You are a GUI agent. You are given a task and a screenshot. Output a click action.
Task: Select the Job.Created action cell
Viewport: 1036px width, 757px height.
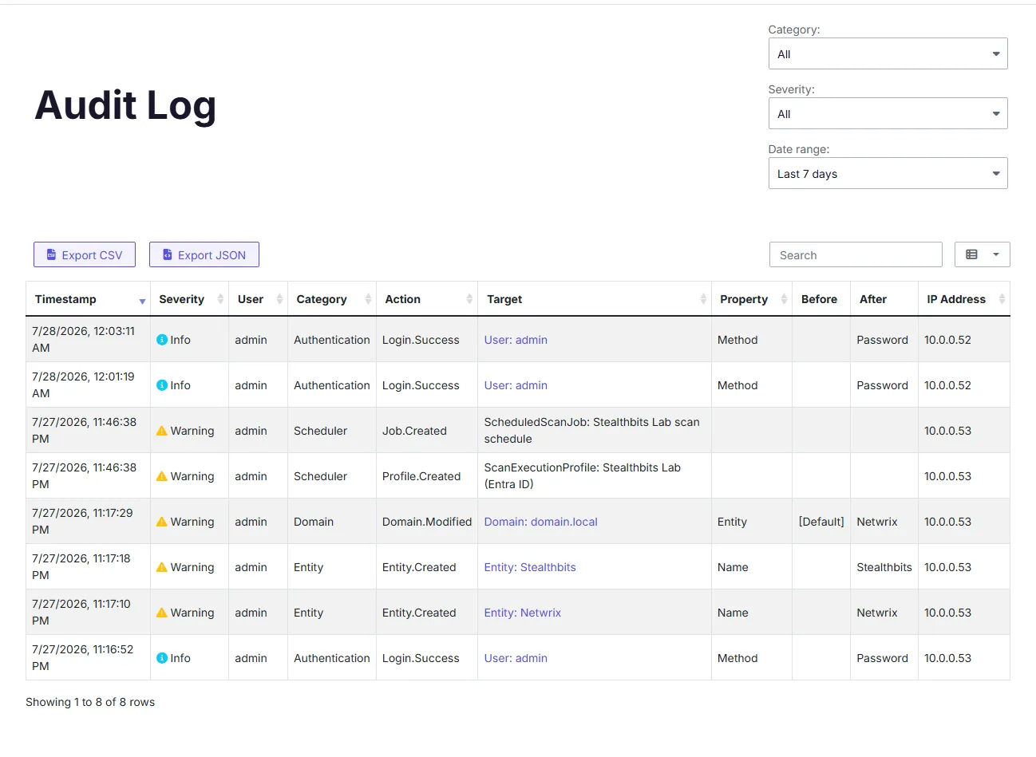(426, 431)
